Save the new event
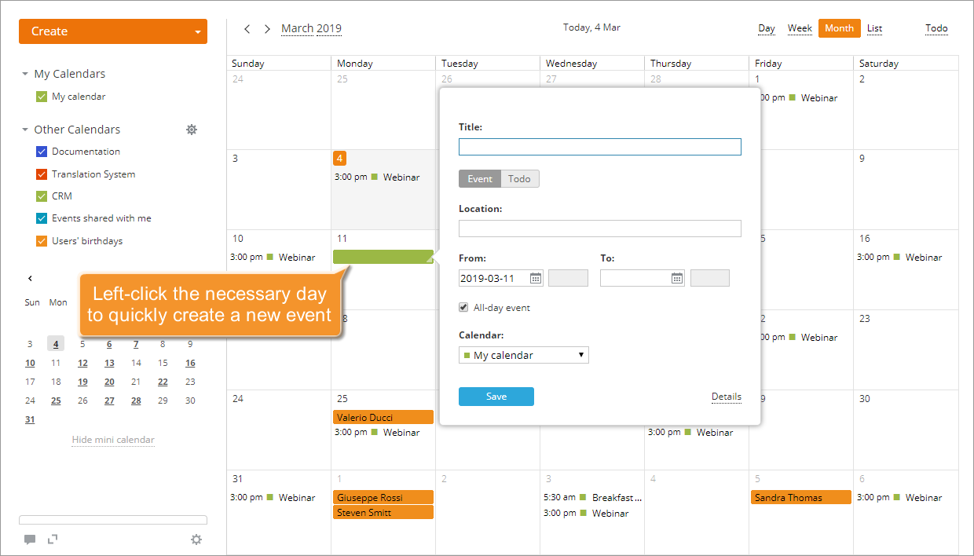 (496, 397)
